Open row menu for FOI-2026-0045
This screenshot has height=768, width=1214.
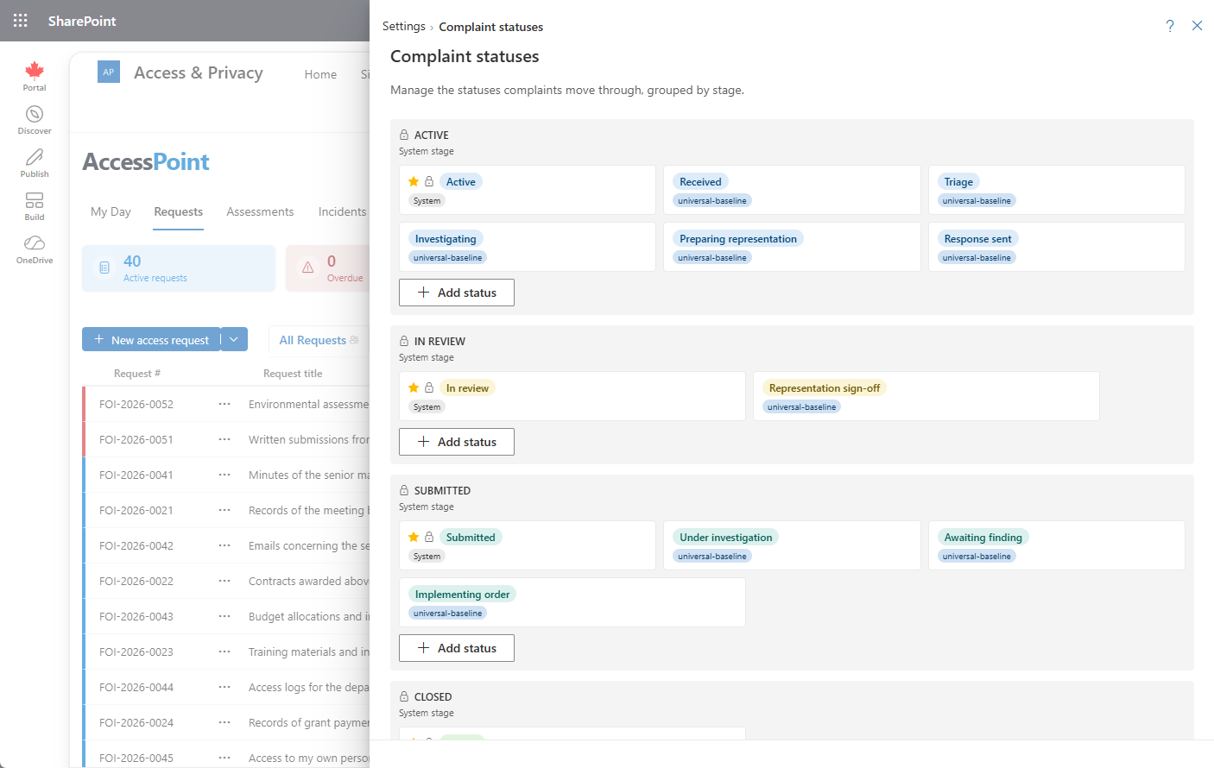[224, 758]
